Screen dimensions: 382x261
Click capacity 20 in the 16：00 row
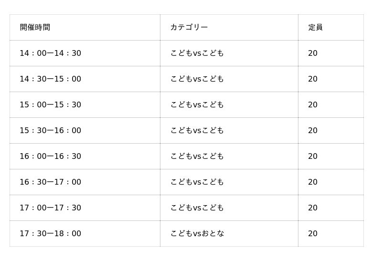point(313,157)
